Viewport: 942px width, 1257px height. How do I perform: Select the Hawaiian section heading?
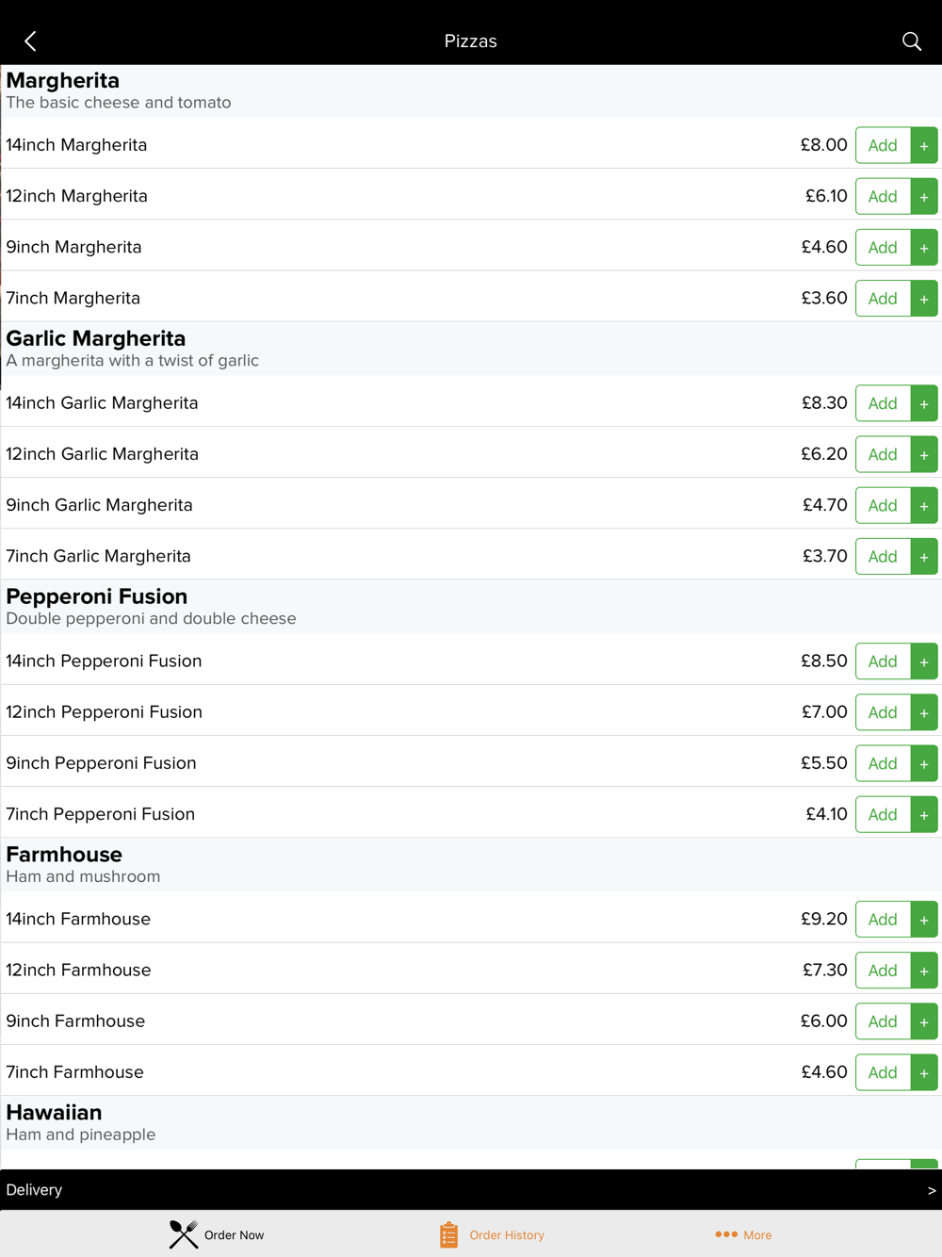point(54,1114)
